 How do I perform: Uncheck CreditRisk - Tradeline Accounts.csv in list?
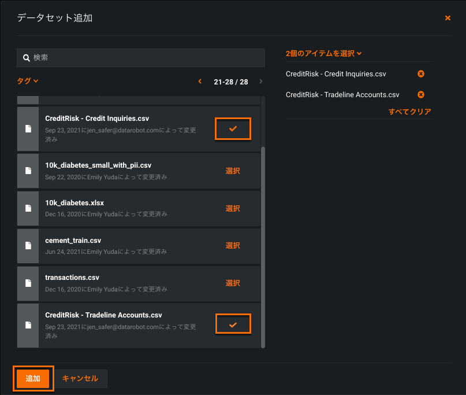(233, 324)
